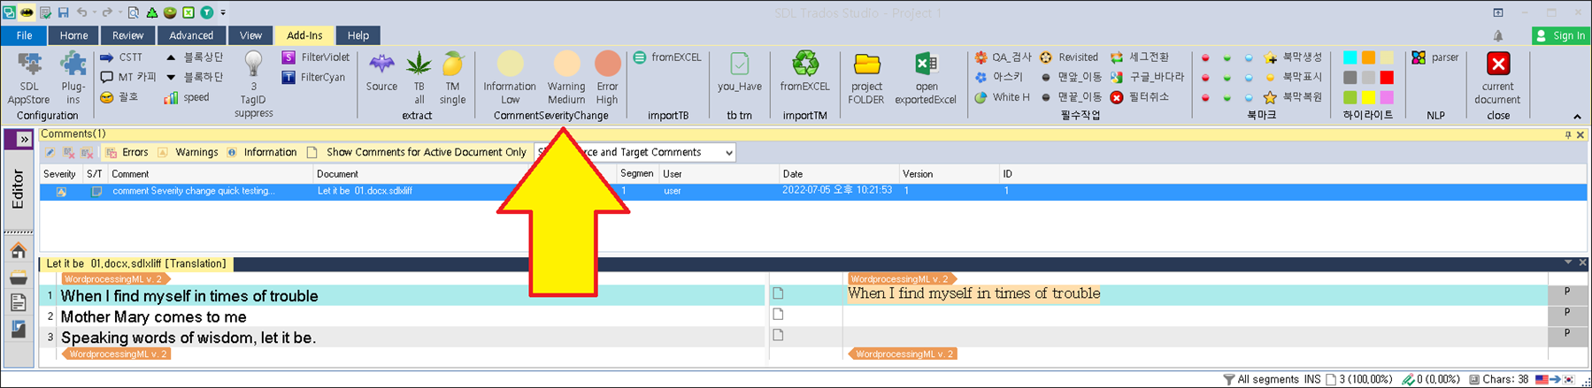Expand the Editor navigation pane

tap(24, 139)
